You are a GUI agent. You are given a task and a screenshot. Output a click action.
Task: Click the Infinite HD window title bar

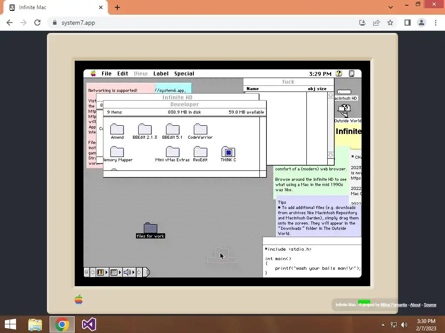[x=177, y=97]
